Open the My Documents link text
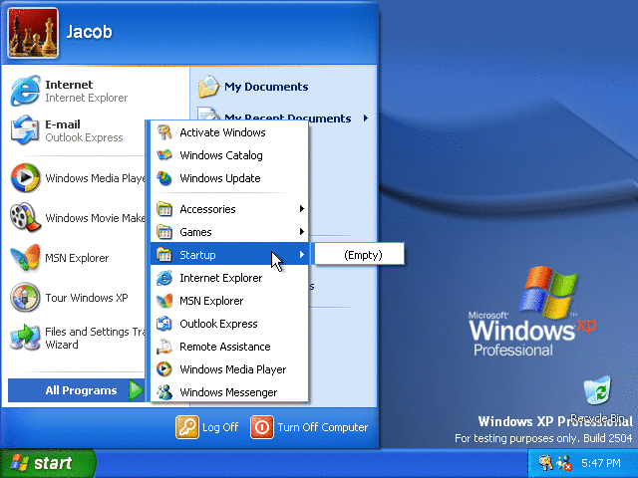638x478 pixels. coord(266,87)
